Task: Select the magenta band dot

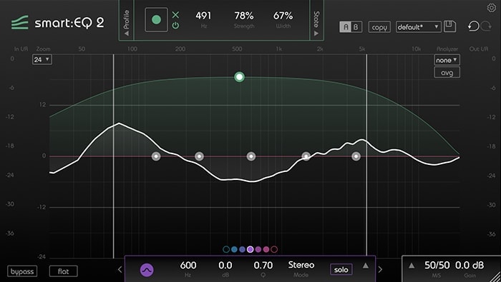Action: click(x=258, y=249)
